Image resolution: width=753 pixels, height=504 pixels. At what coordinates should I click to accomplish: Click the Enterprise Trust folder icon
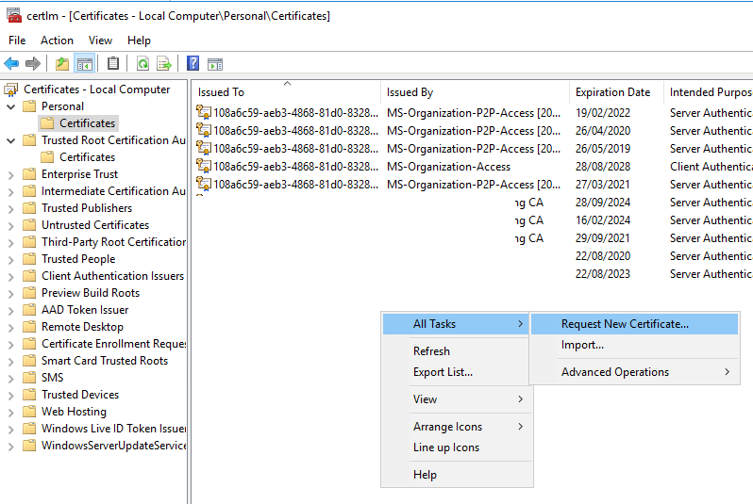pyautogui.click(x=29, y=174)
